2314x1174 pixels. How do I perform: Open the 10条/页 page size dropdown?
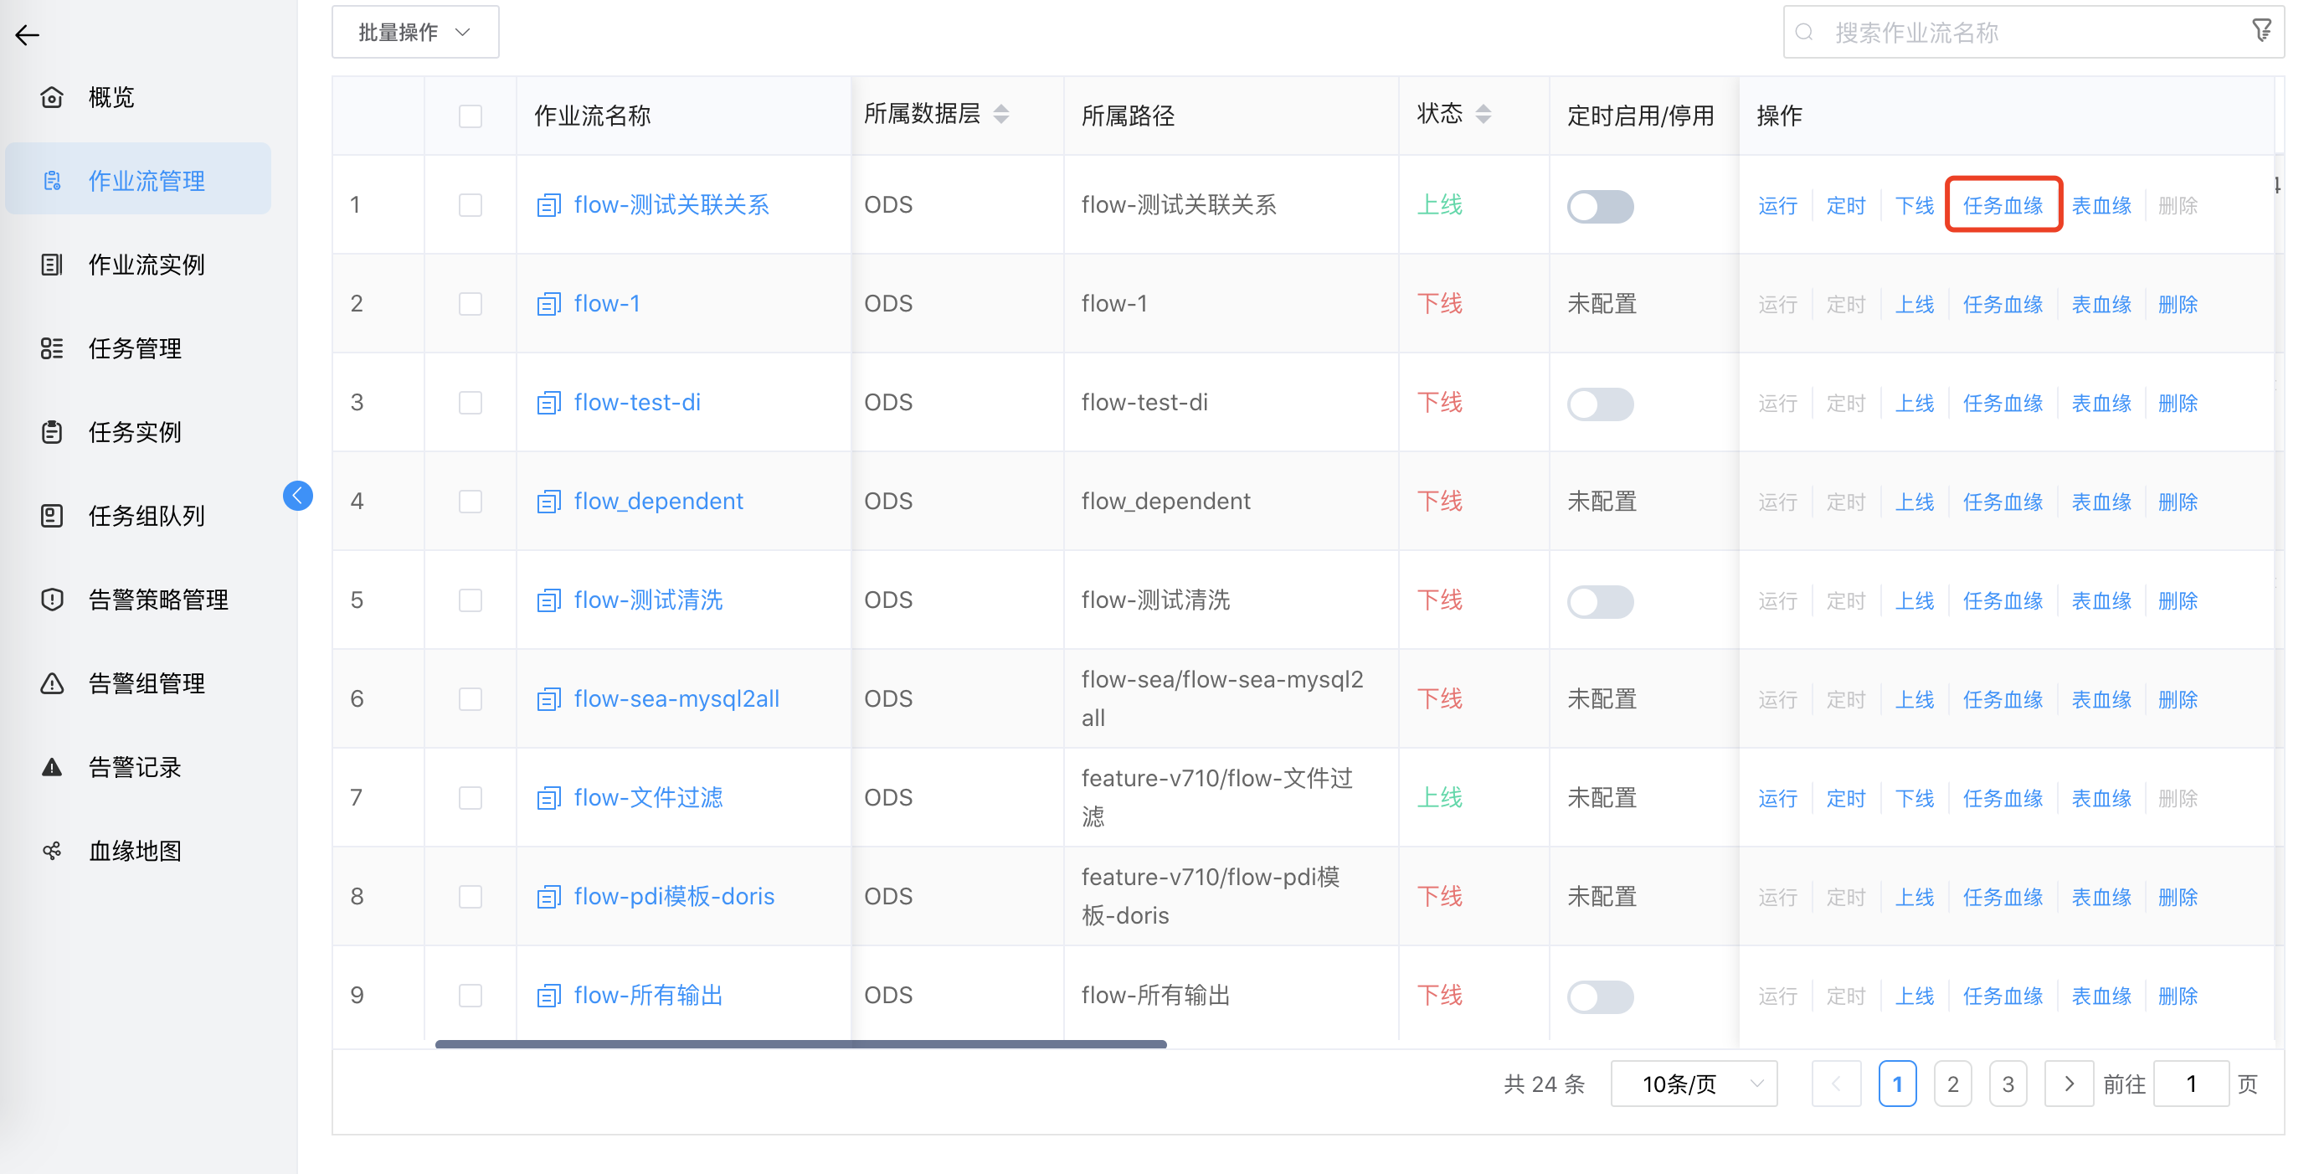pyautogui.click(x=1694, y=1084)
